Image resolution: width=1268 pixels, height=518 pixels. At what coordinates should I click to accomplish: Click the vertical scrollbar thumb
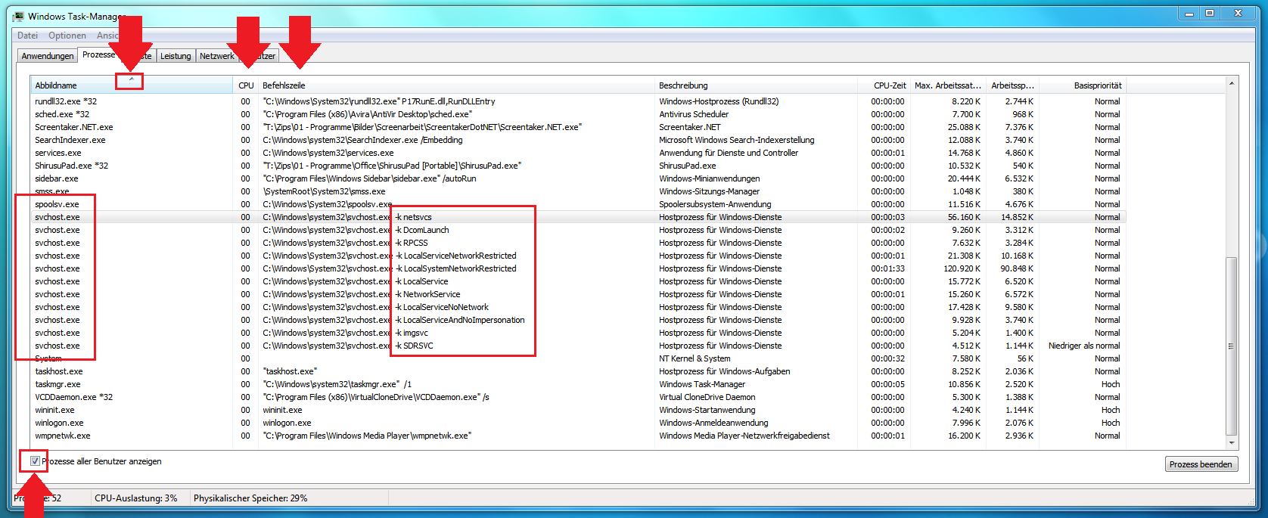1232,346
